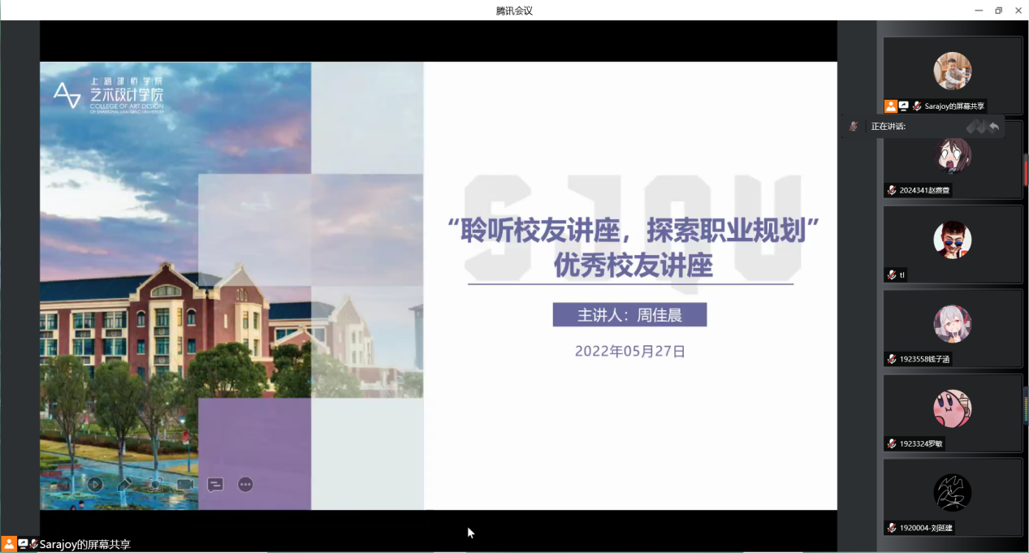
Task: Click the focus/zoom icon in slide toolbar
Action: pyautogui.click(x=154, y=485)
